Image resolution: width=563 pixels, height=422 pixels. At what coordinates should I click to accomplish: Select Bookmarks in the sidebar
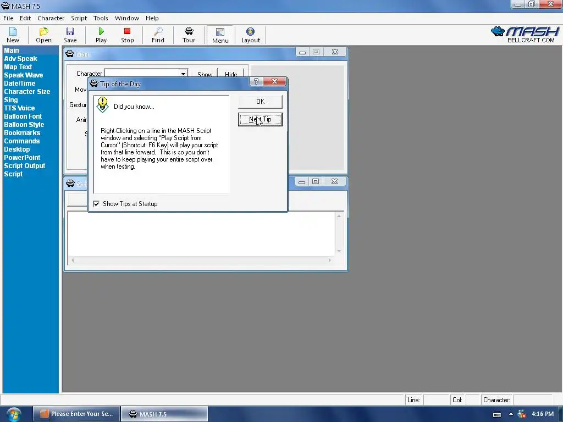[x=22, y=133]
